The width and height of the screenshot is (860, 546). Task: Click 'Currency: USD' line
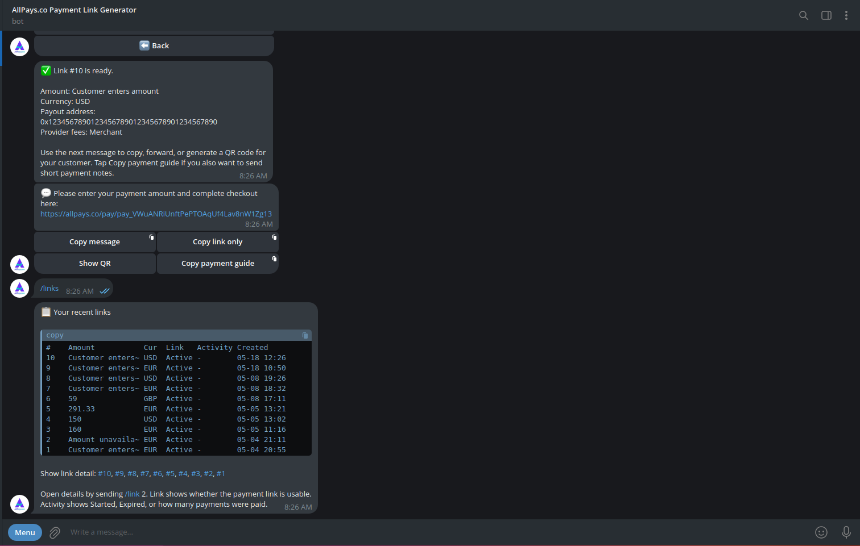tap(65, 101)
